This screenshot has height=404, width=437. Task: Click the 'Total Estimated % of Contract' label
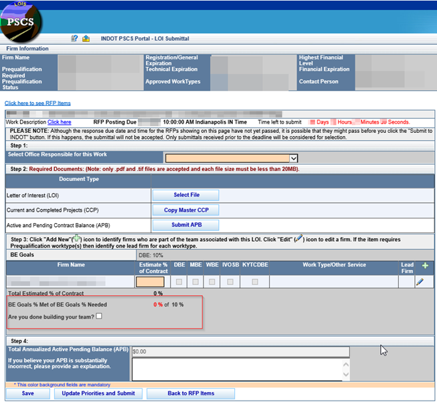[46, 293]
